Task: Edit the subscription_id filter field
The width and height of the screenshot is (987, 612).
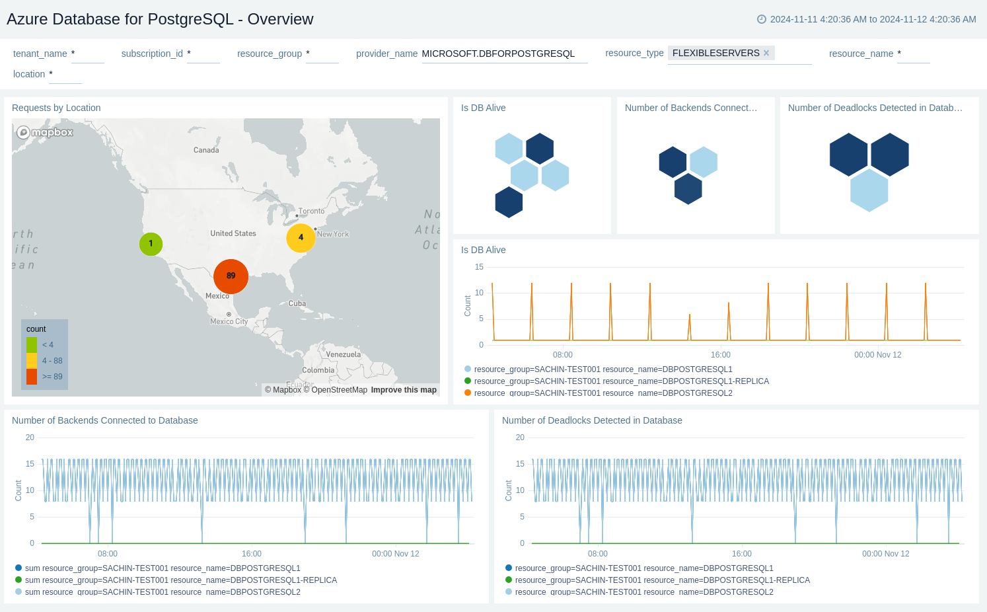Action: tap(203, 54)
